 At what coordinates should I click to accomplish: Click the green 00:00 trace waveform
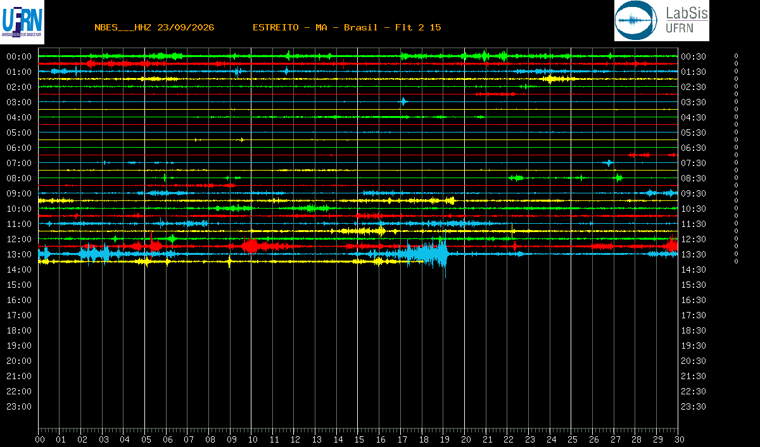point(358,56)
